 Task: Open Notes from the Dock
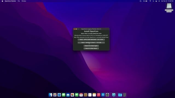[x=94, y=95]
